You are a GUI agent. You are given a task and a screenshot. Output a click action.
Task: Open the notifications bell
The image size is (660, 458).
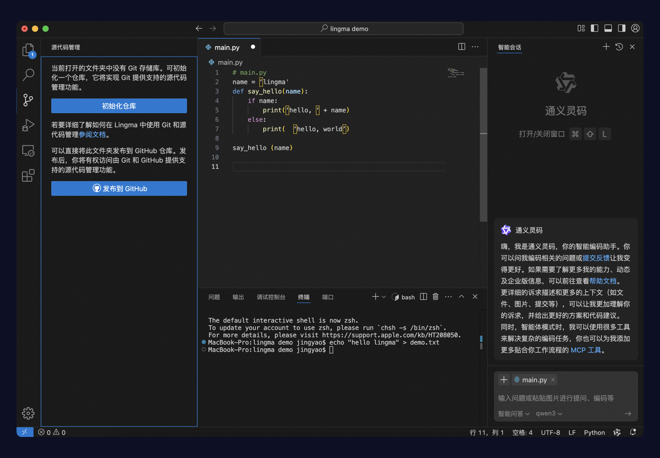[633, 432]
